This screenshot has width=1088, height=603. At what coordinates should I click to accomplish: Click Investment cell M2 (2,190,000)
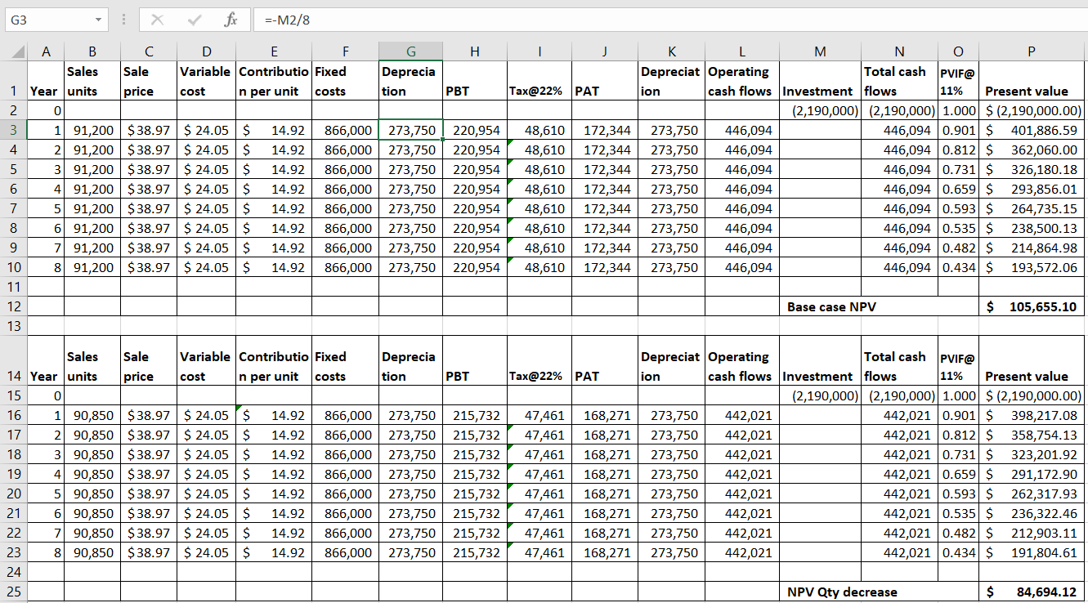coord(820,110)
